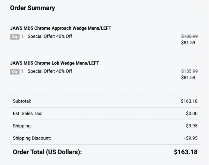Open JAWS MD5 Chrome Lob Wedge product title

coord(54,63)
